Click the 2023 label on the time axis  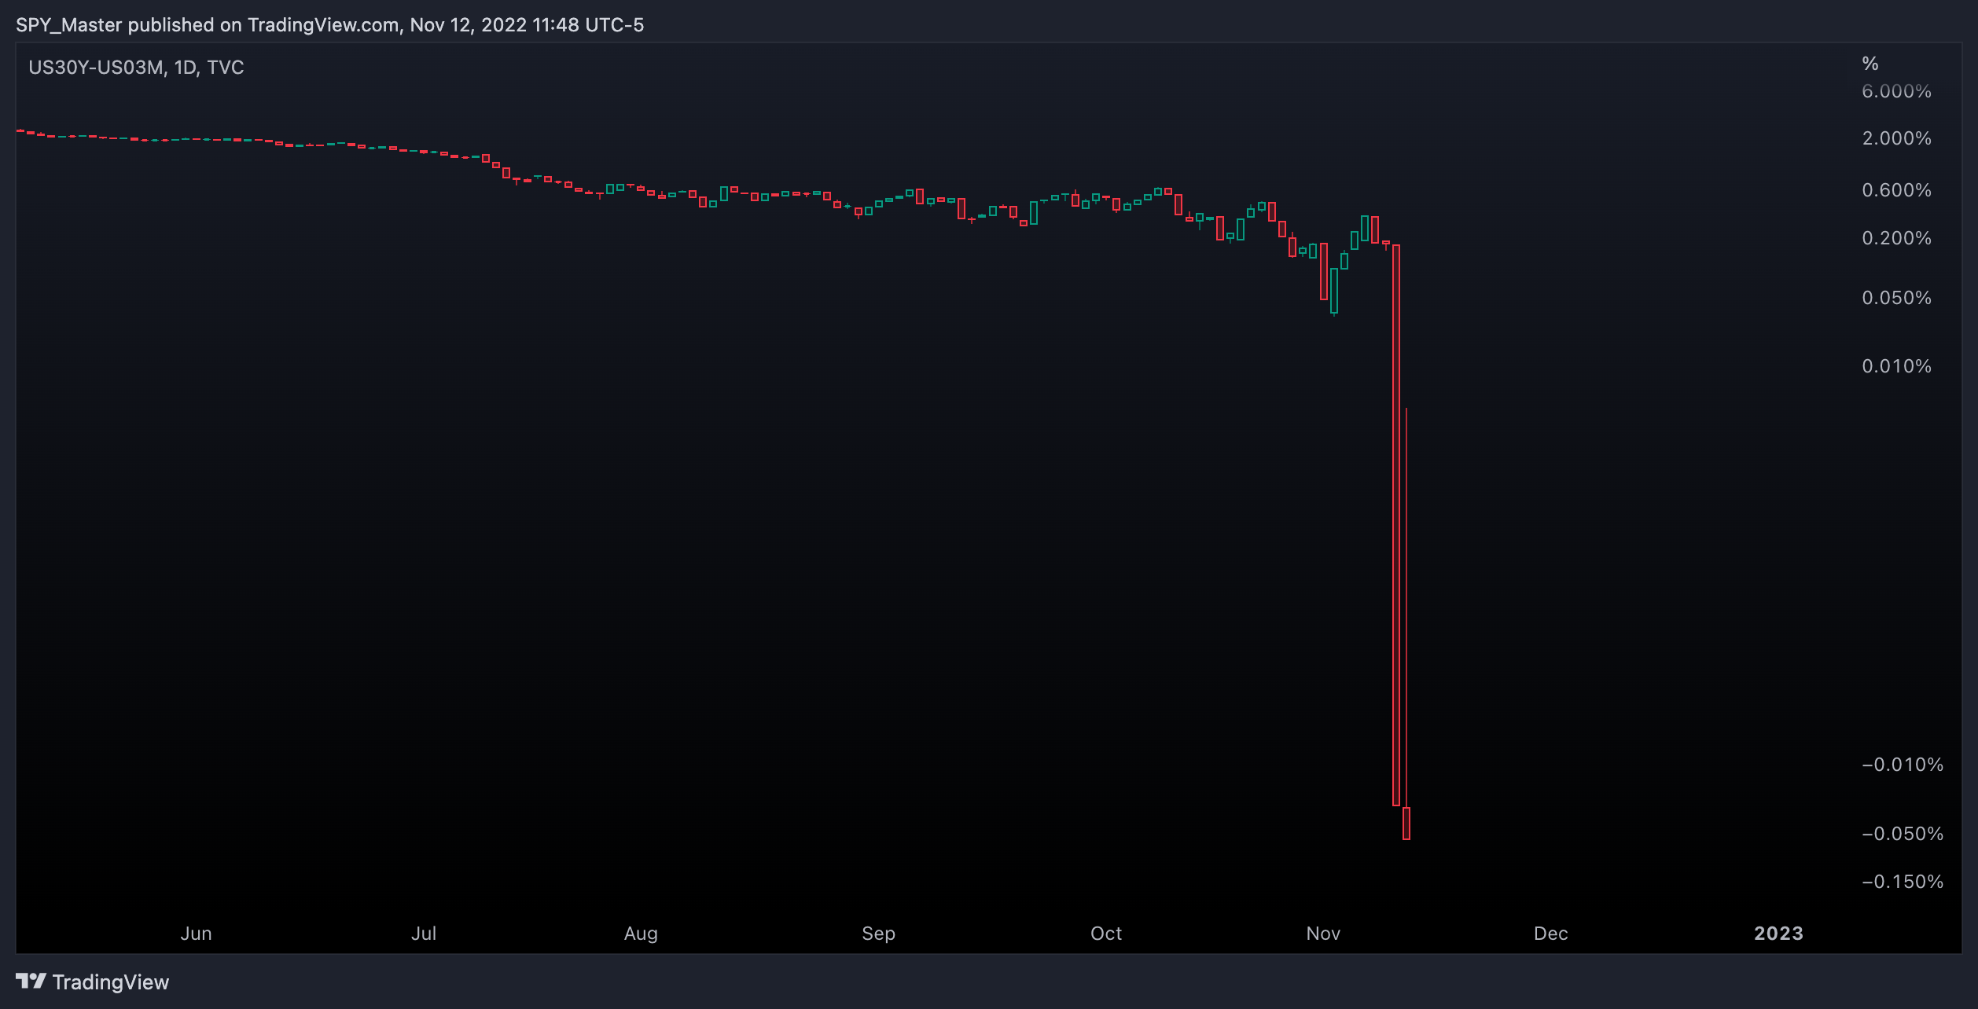click(1779, 934)
